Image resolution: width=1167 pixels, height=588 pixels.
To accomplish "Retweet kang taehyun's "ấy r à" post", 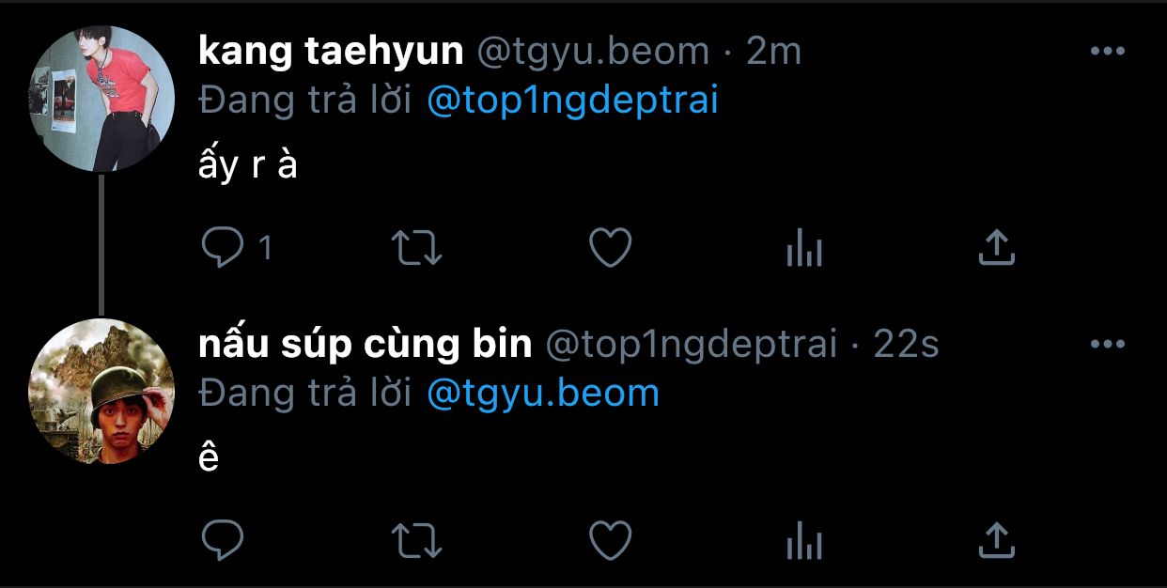I will [416, 248].
